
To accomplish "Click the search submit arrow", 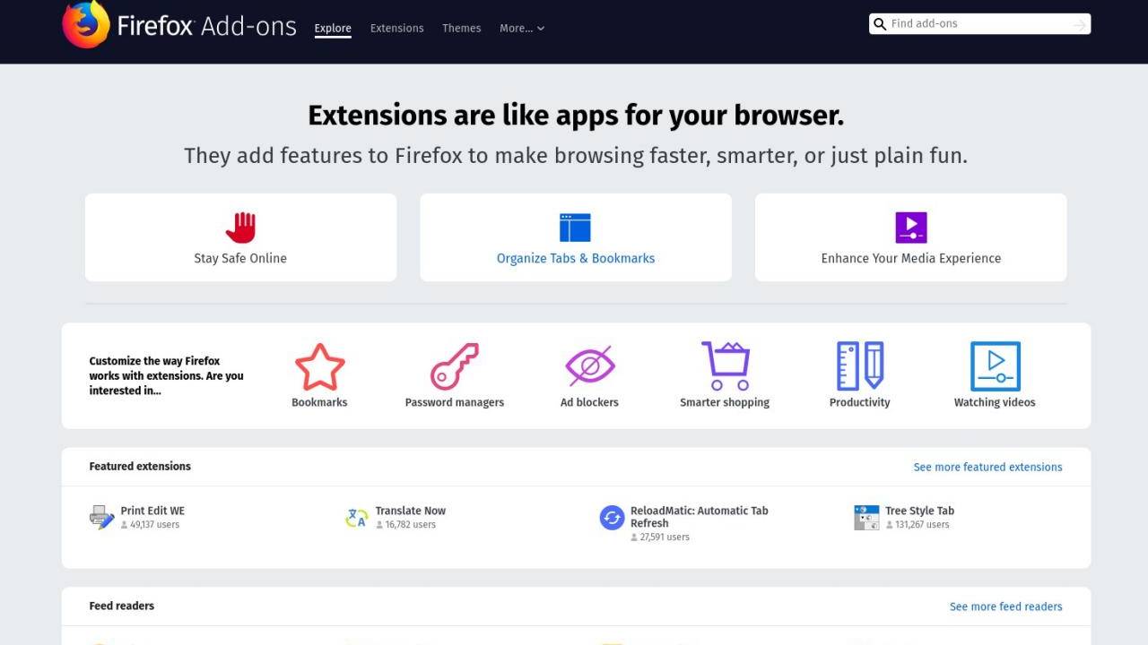I will 1081,24.
